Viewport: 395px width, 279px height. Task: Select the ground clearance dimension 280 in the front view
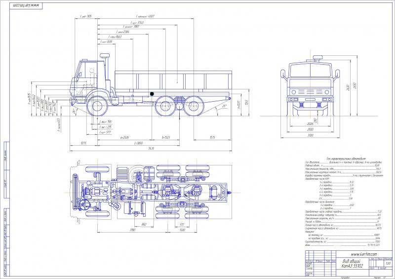pyautogui.click(x=315, y=120)
